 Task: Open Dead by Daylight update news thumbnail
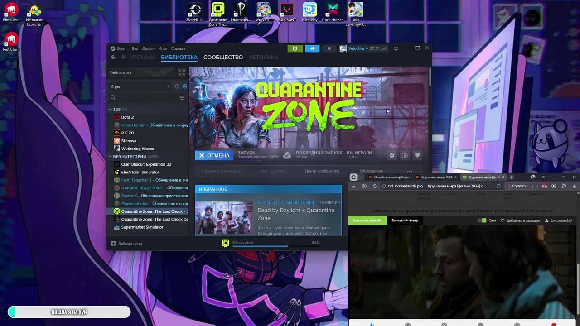(x=224, y=218)
